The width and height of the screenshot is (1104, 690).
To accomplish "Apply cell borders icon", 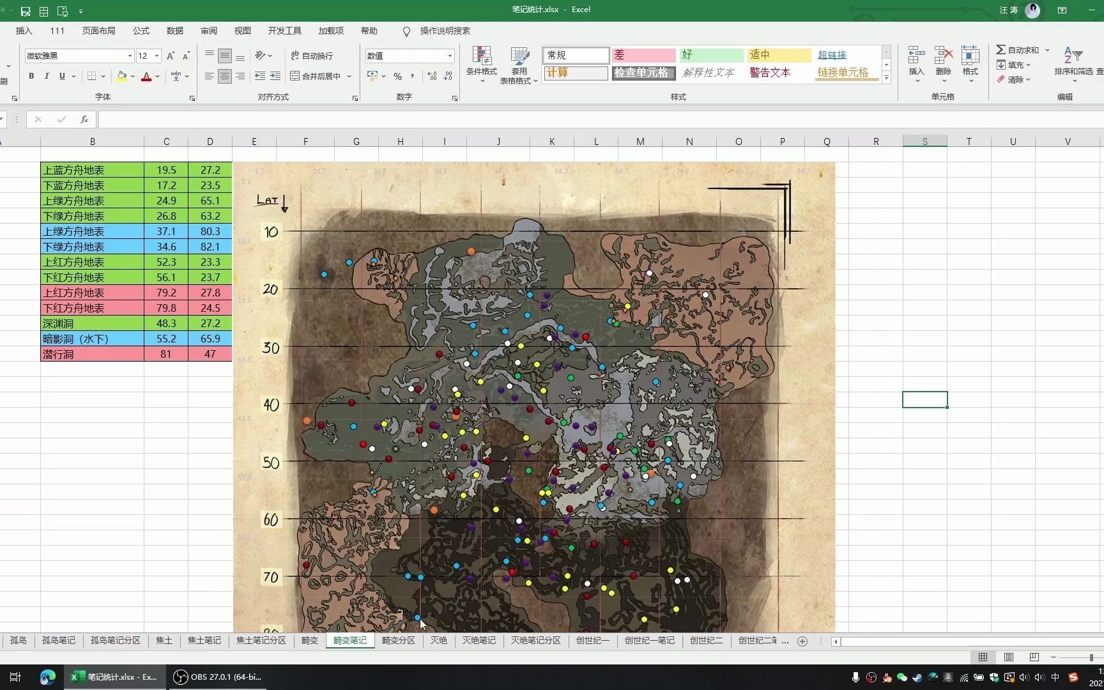I will 92,76.
